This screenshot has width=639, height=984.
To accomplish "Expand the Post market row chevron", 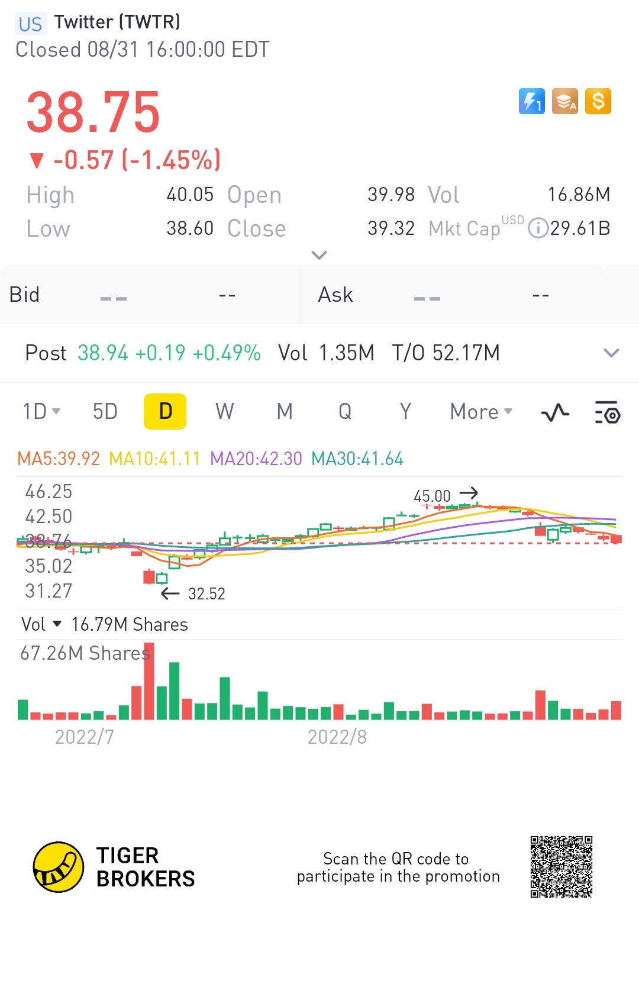I will tap(611, 353).
